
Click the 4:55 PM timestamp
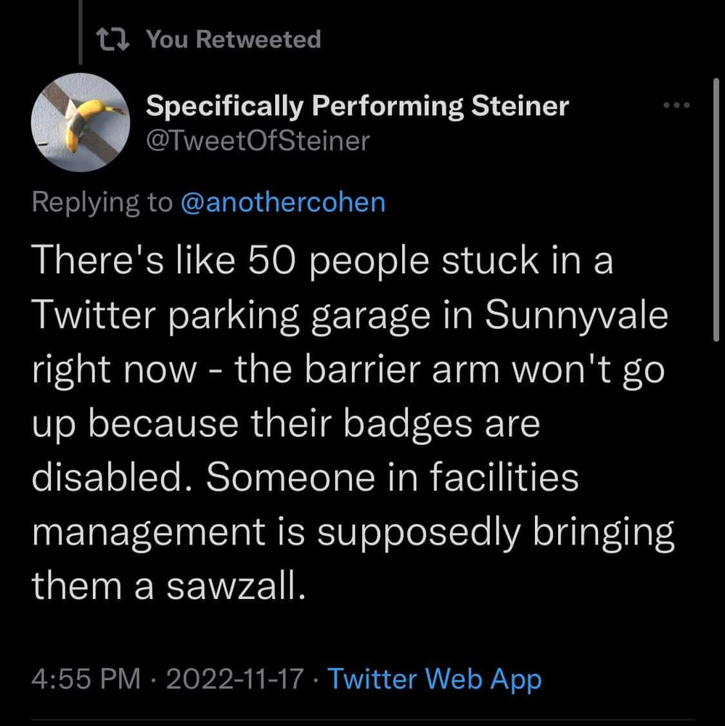click(x=86, y=680)
